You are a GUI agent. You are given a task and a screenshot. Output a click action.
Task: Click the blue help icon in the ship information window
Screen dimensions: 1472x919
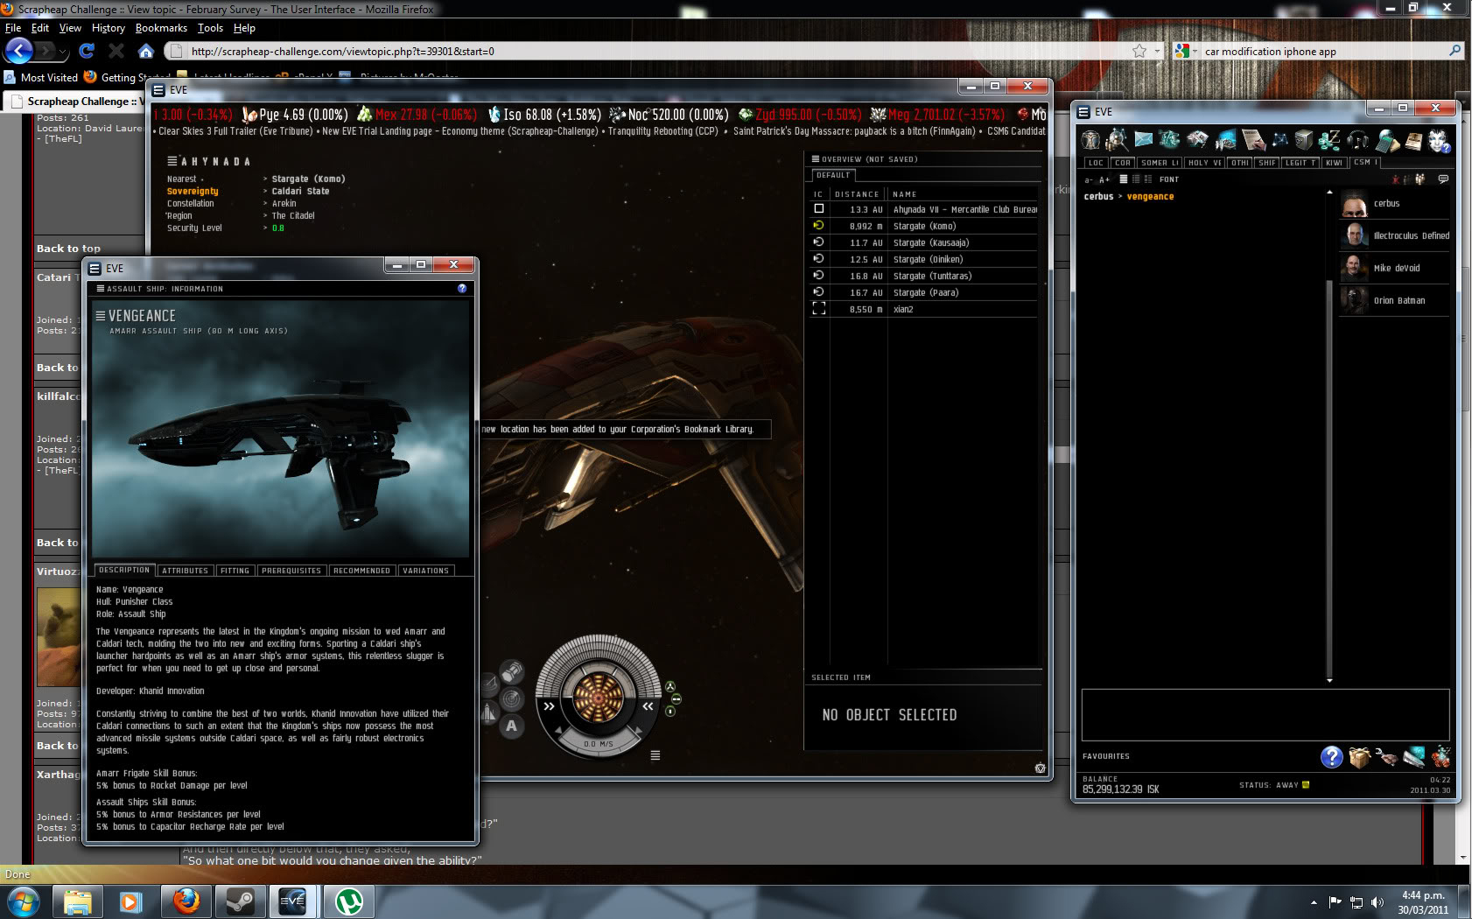click(x=462, y=288)
